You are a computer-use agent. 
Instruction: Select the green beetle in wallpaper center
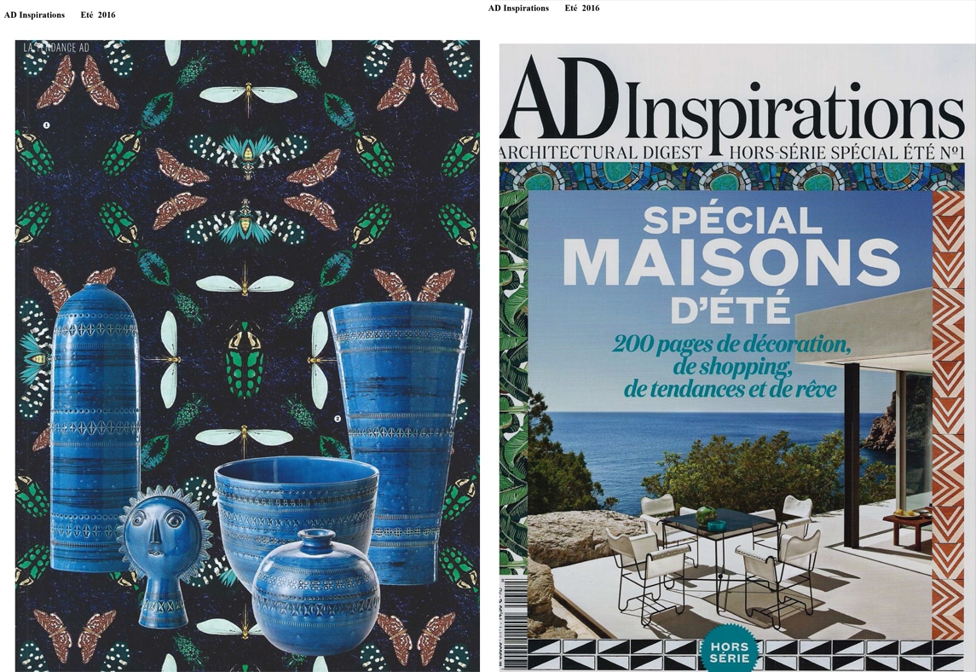point(245,362)
